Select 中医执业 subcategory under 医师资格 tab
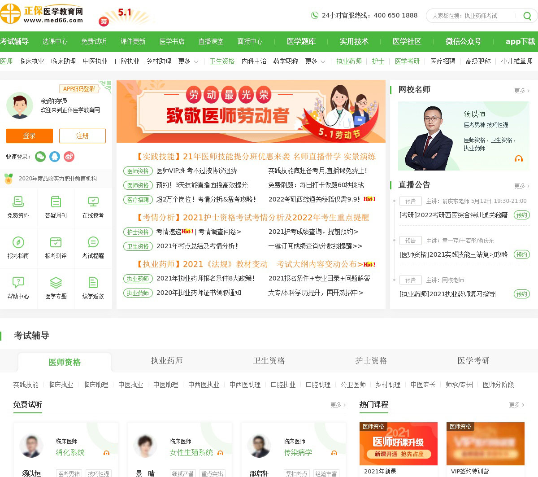 130,385
